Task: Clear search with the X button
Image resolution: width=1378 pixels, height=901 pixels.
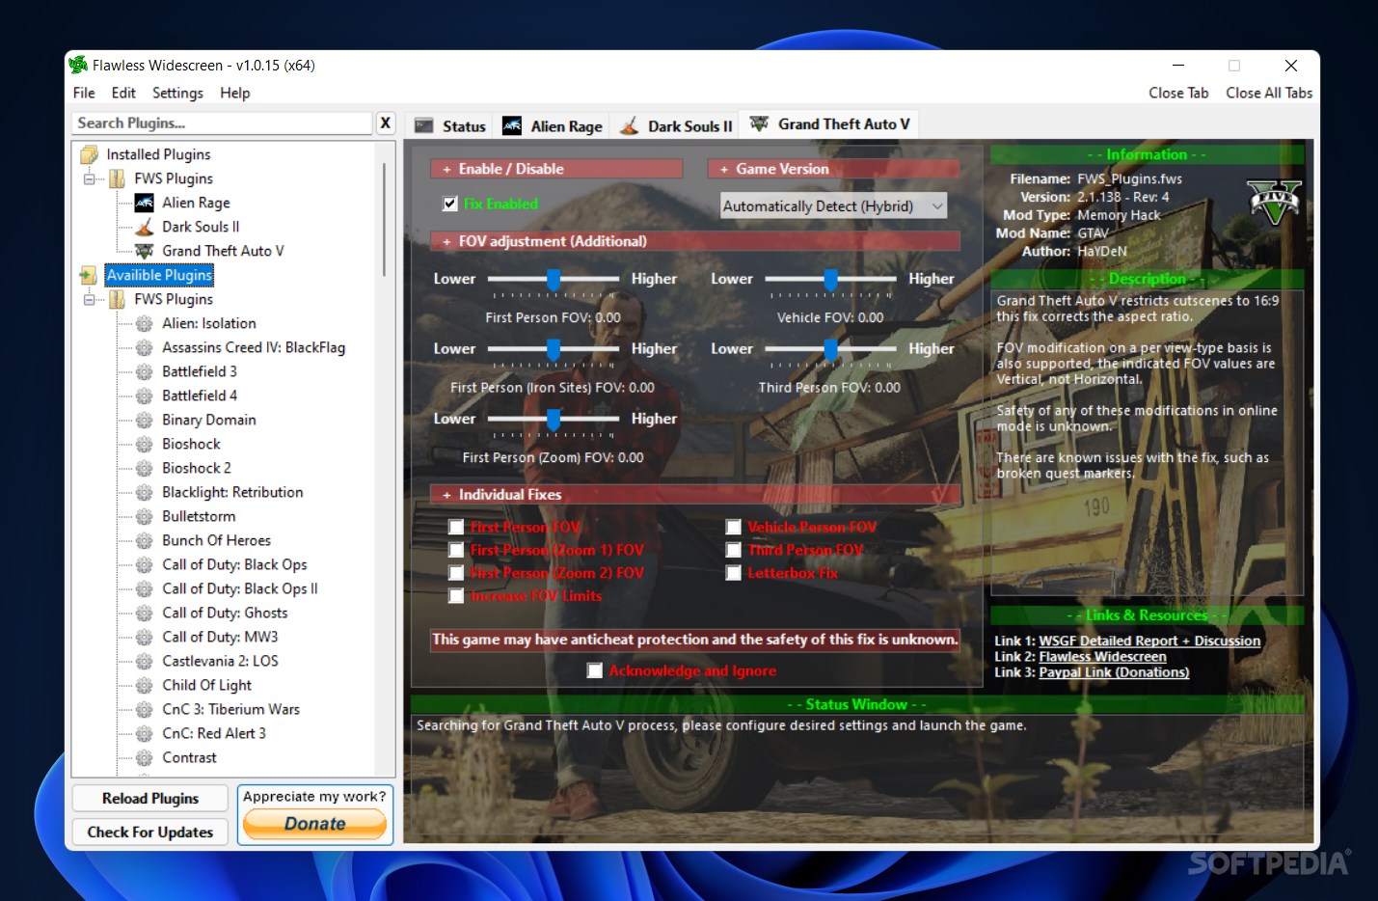Action: 385,123
